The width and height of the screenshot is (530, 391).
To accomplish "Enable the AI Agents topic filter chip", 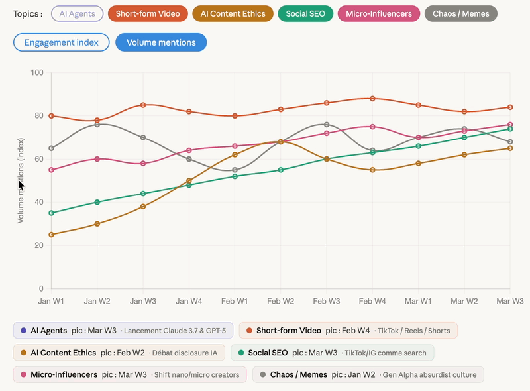I will [77, 13].
